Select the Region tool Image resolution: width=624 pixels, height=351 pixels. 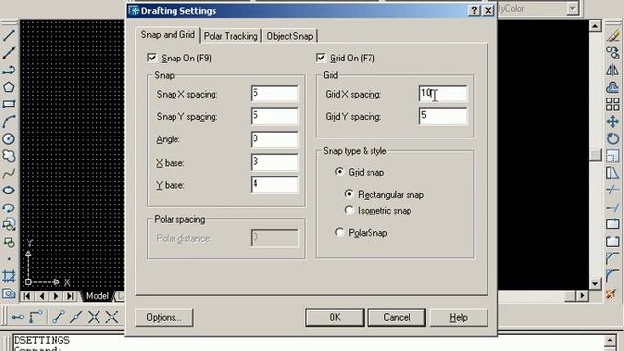(9, 293)
